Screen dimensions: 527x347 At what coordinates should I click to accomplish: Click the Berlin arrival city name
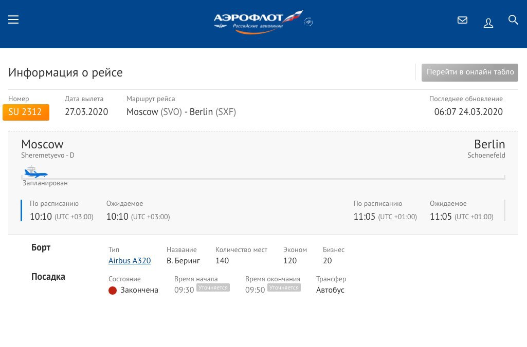tap(489, 144)
